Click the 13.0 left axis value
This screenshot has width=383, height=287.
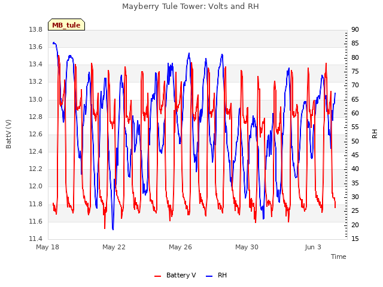[x=36, y=99]
